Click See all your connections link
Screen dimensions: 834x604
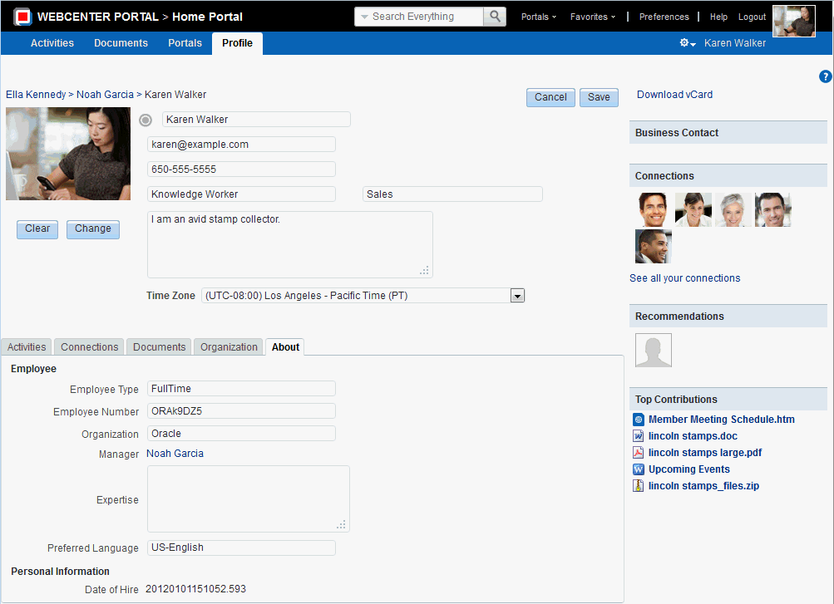tap(684, 278)
